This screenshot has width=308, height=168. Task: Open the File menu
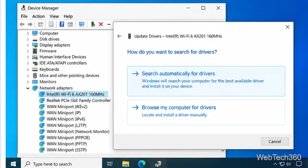coord(24,16)
